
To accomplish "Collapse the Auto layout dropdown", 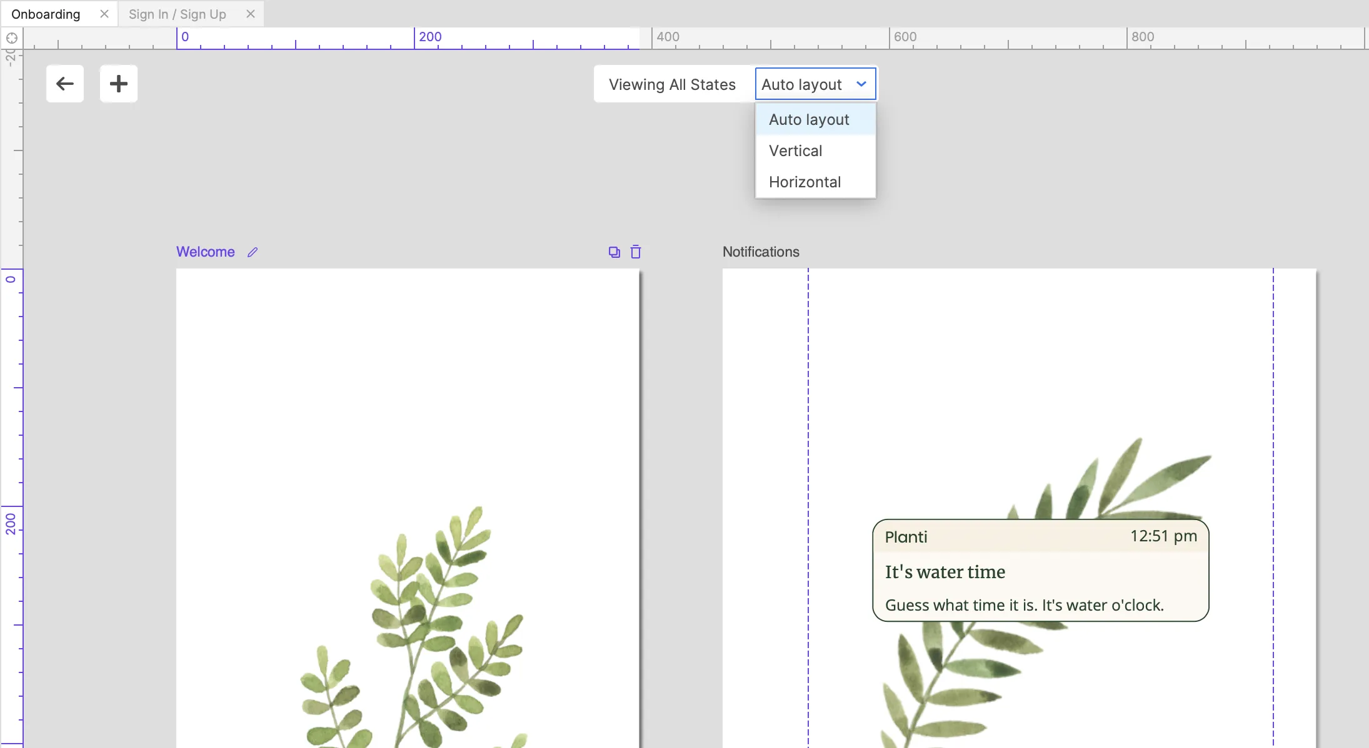I will [x=861, y=84].
